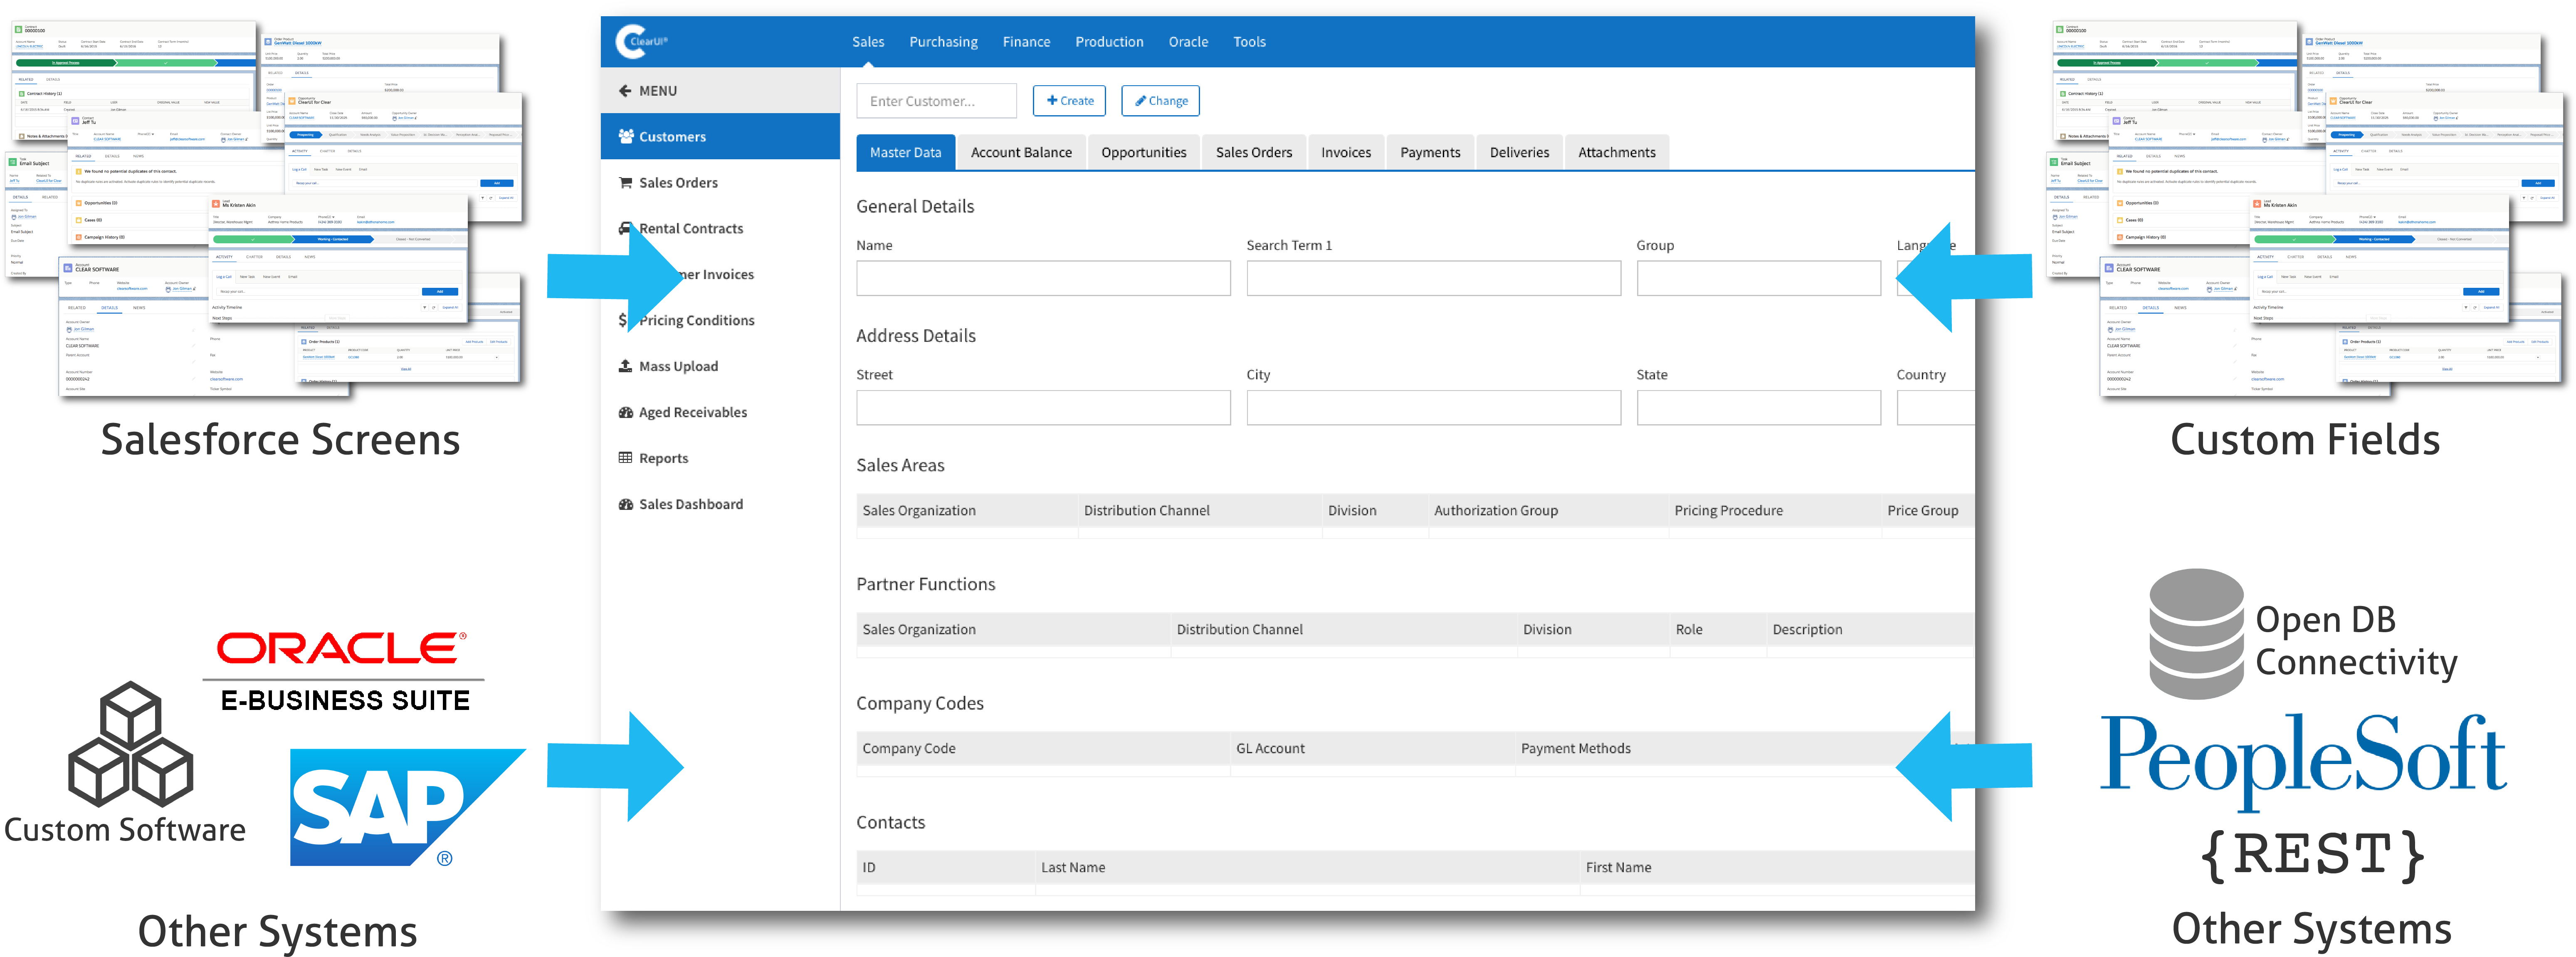Click the Enter Customer search field

[x=936, y=101]
